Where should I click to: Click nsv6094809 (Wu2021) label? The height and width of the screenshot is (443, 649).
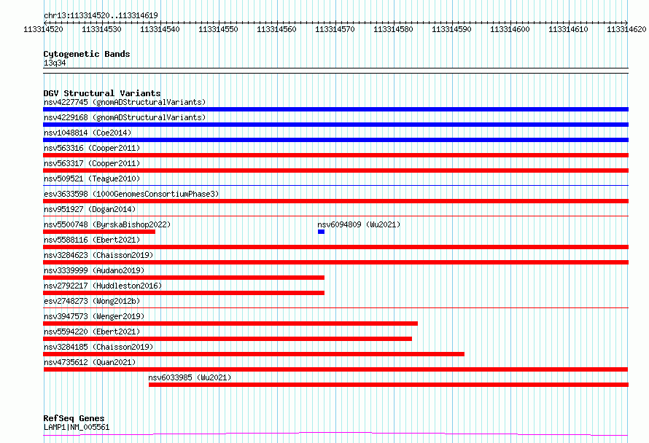pyautogui.click(x=359, y=224)
